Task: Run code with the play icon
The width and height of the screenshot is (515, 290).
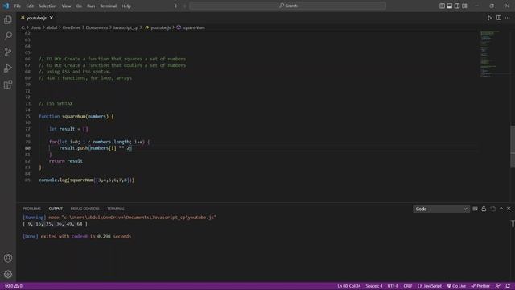Action: coord(489,18)
